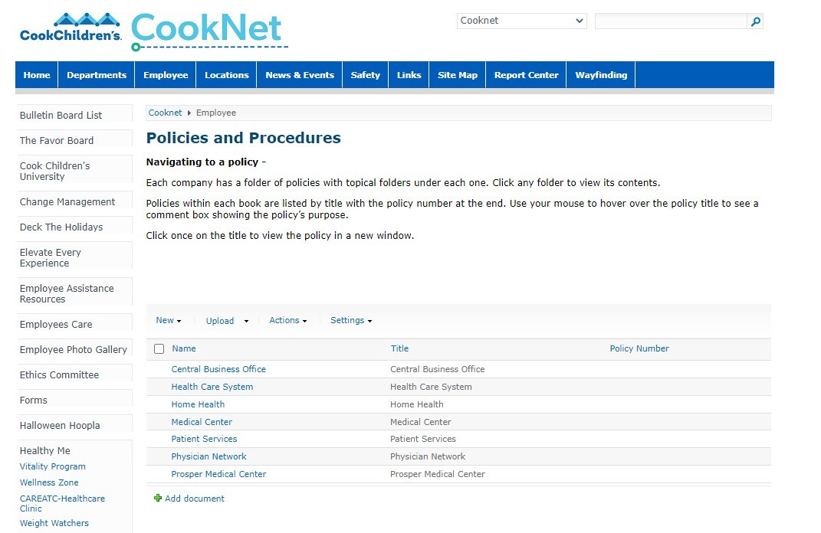
Task: Open CAREATC-Healthcare Clinic sub-link
Action: tap(62, 503)
